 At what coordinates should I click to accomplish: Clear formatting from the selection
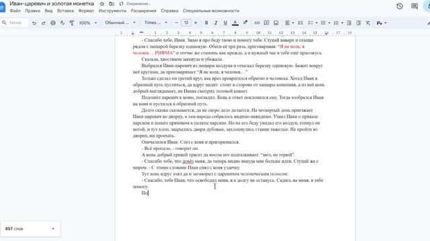point(368,23)
